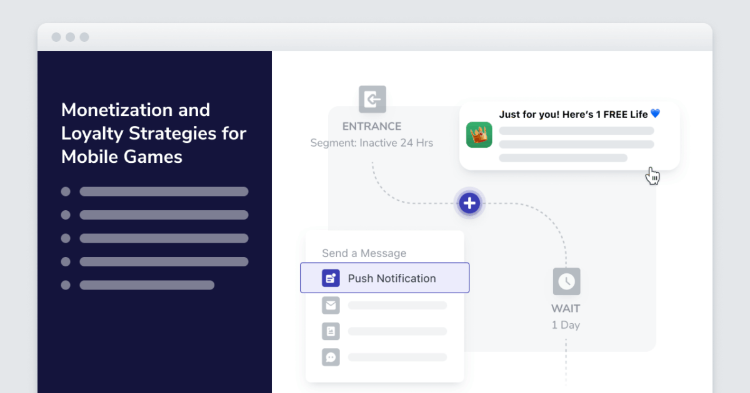Click the Entrance node icon
The height and width of the screenshot is (393, 750).
pos(372,99)
